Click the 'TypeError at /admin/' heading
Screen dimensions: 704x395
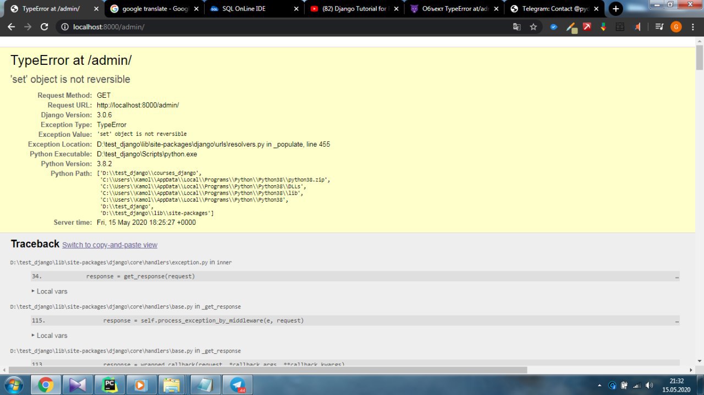(71, 60)
